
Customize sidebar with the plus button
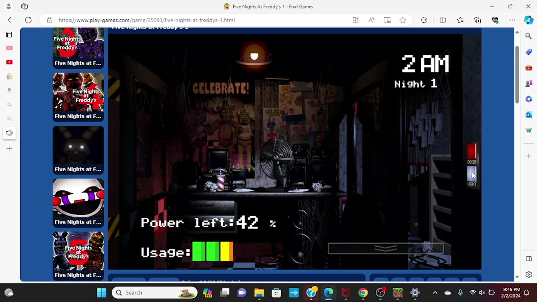click(529, 156)
